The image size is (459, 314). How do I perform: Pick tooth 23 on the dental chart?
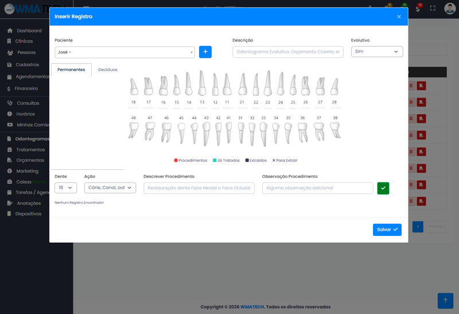point(267,84)
